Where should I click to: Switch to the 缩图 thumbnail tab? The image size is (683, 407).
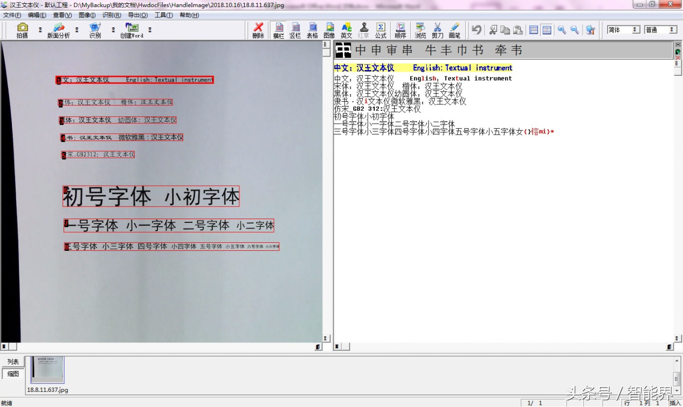point(13,374)
